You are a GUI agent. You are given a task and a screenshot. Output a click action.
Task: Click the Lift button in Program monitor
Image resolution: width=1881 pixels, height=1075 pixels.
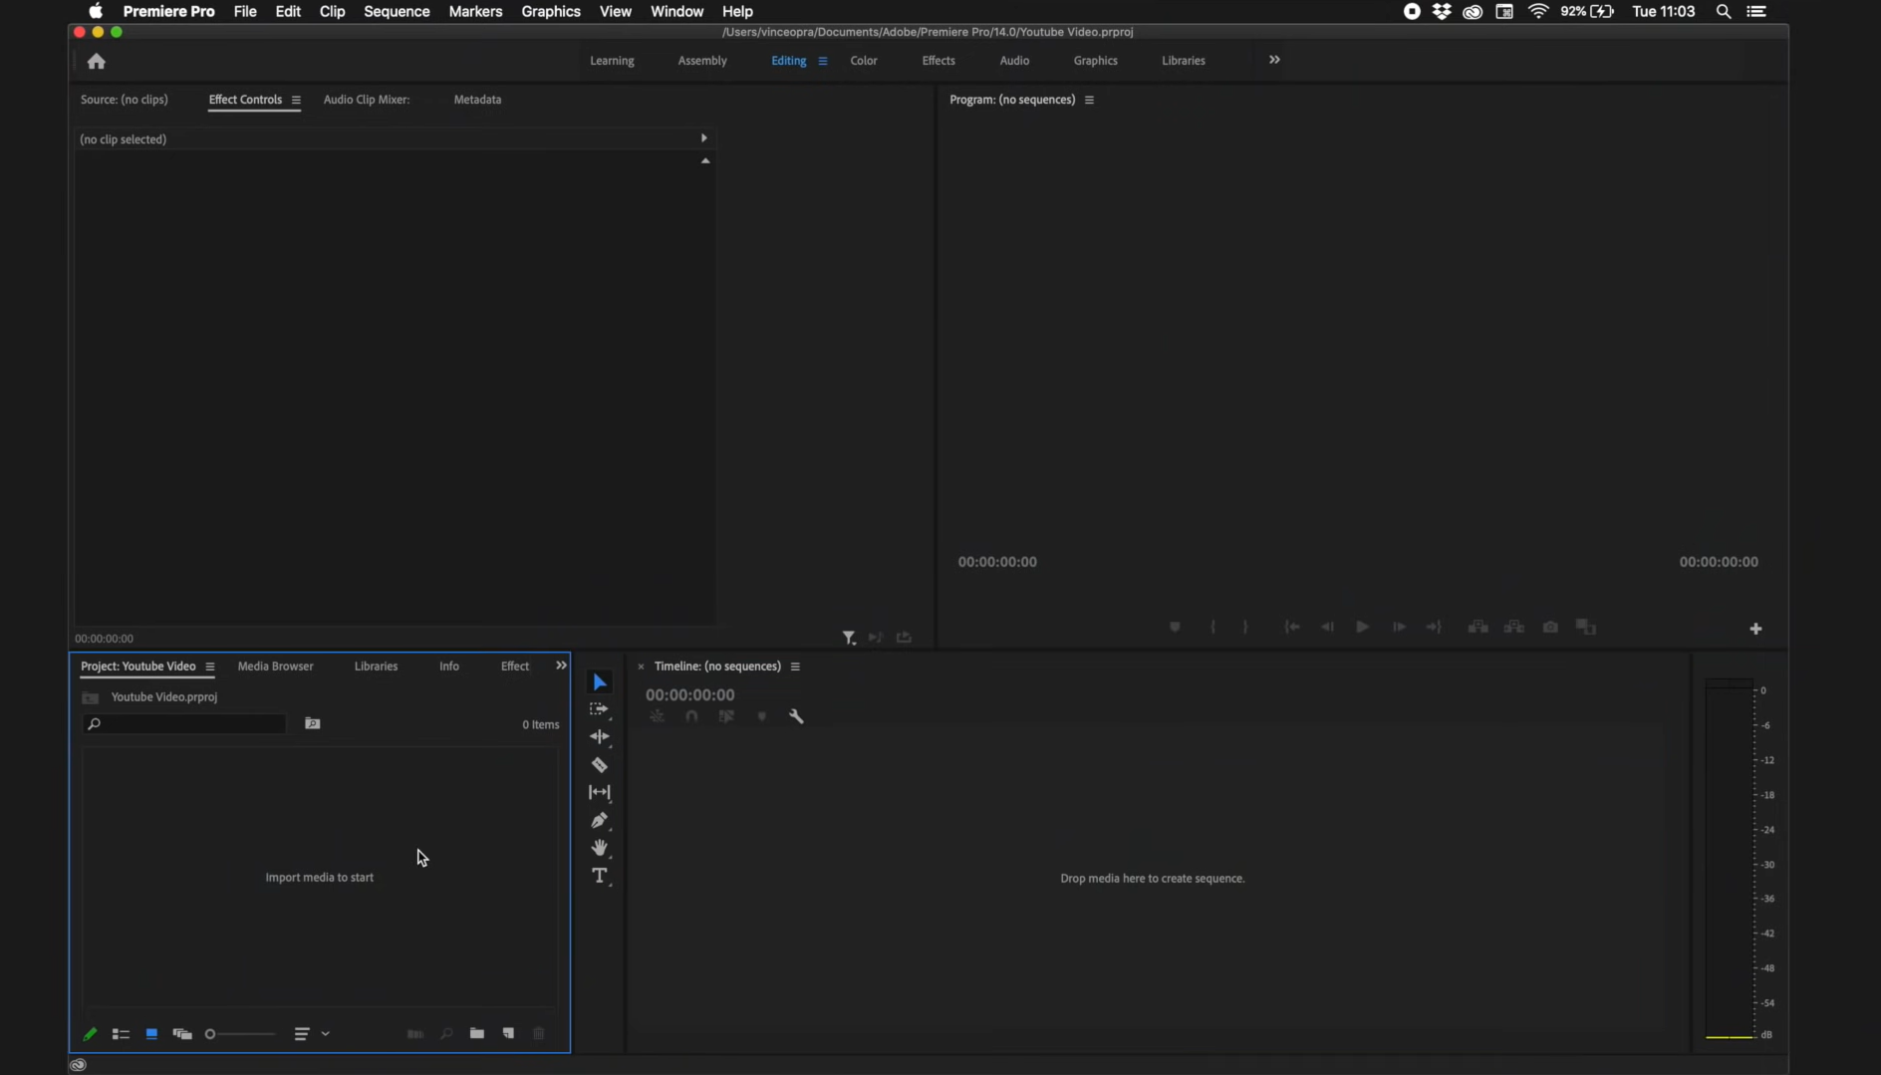(1478, 627)
